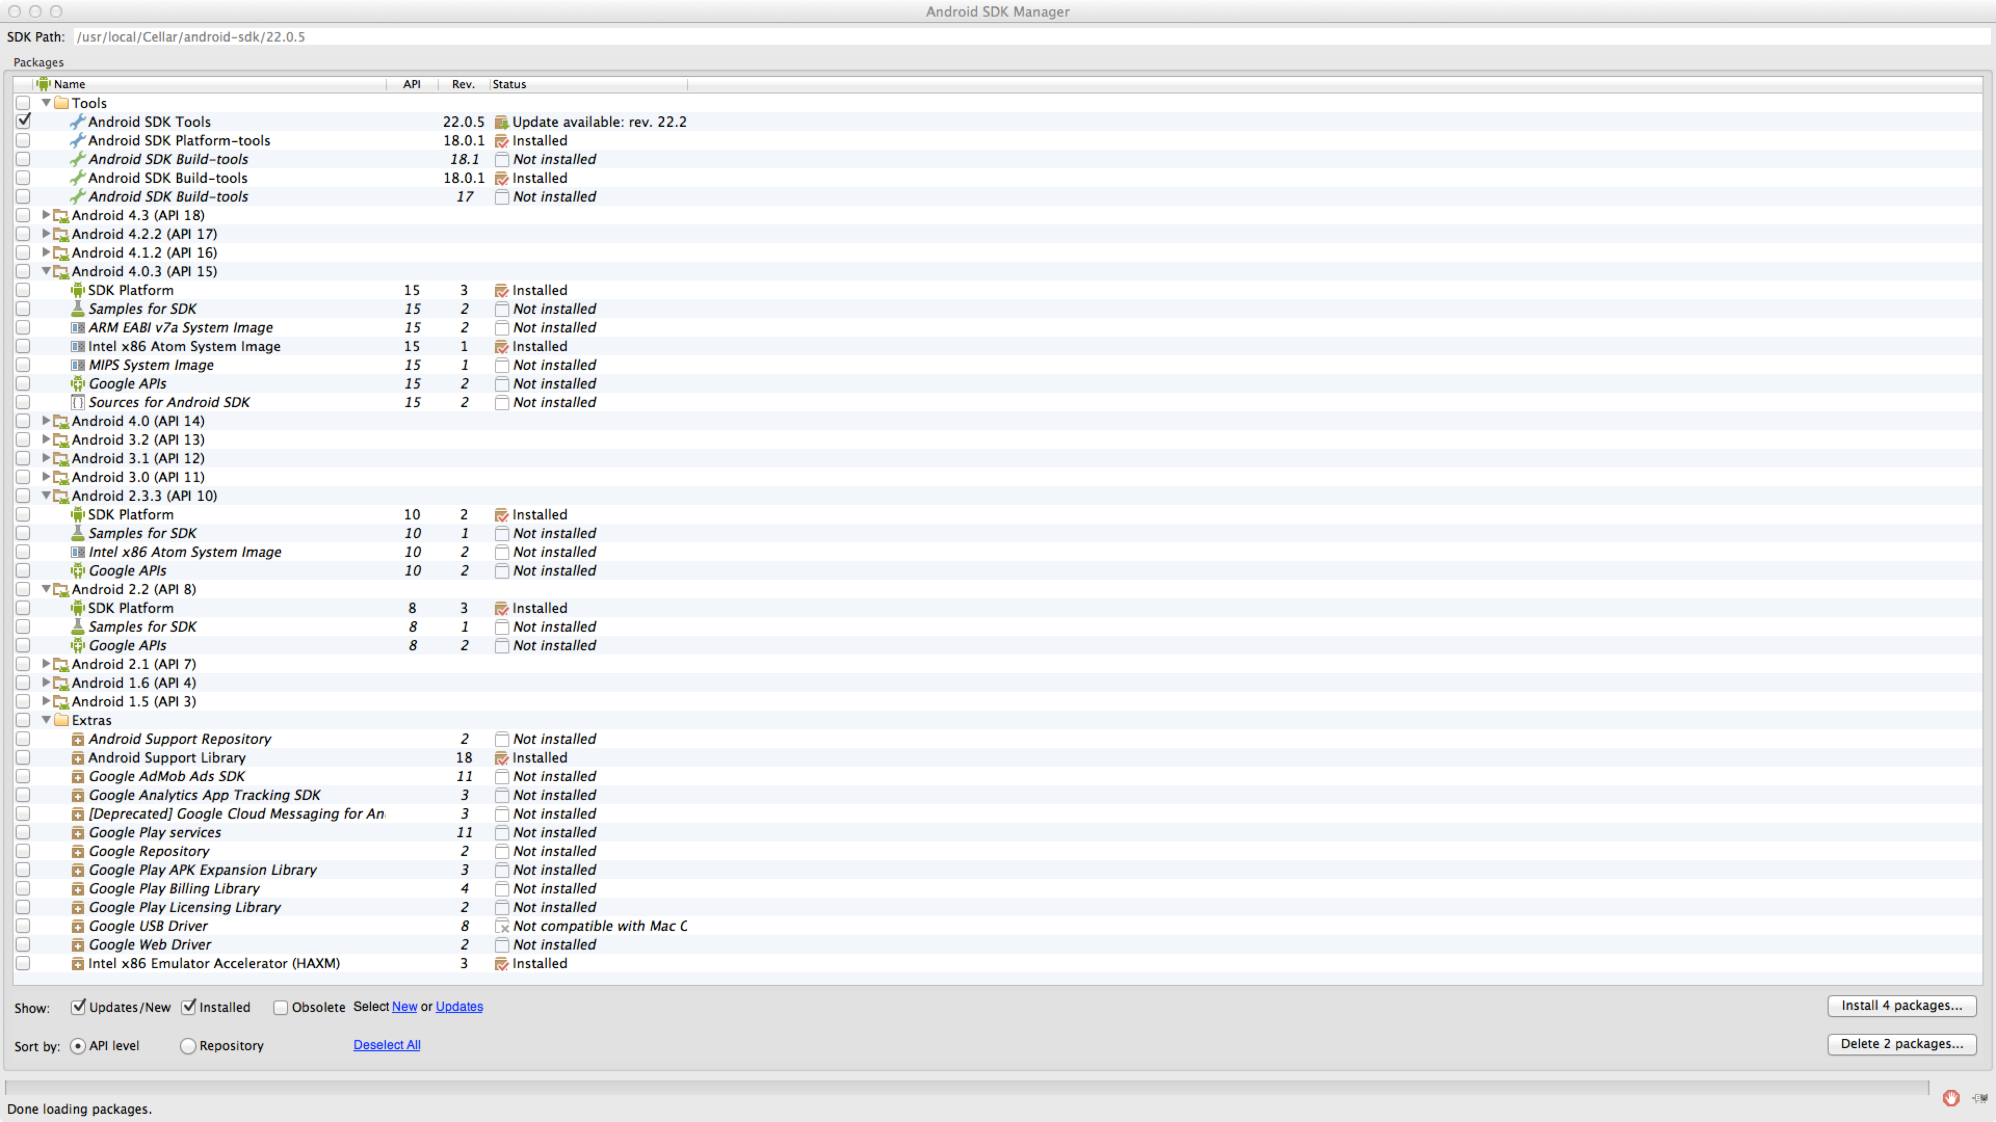
Task: Collapse the Android 2.2 (API 8) group
Action: (x=46, y=589)
